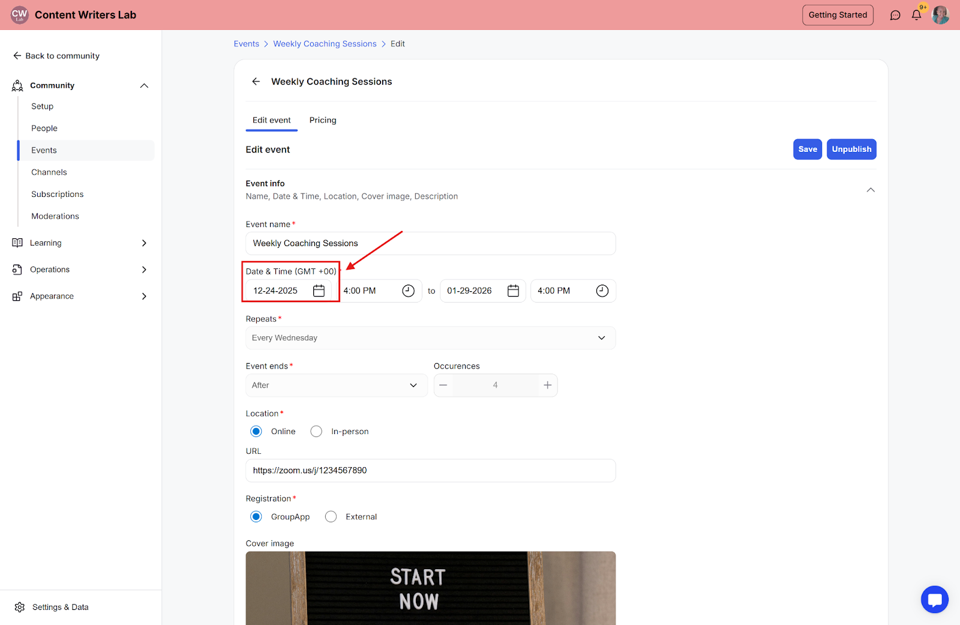Select the In-person location option
The image size is (960, 625).
click(x=316, y=432)
